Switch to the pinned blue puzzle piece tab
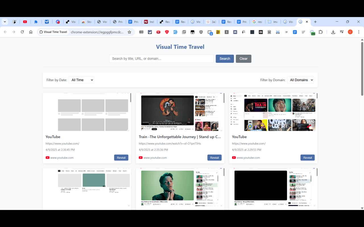This screenshot has width=364, height=227. coord(36,22)
